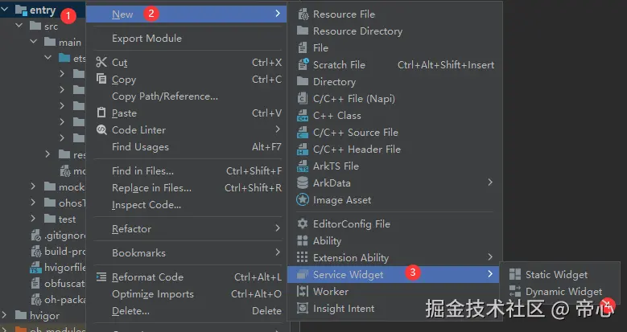The width and height of the screenshot is (627, 332).
Task: Select Find in Files command
Action: point(142,170)
